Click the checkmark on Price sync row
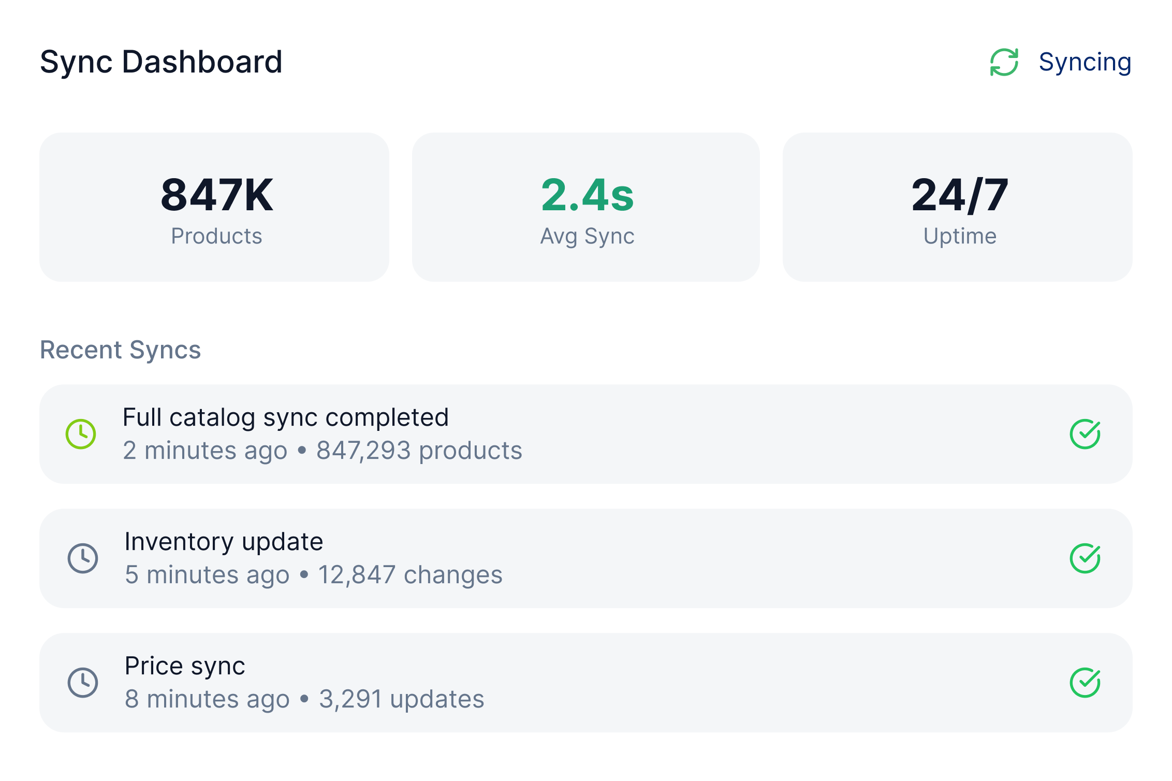1172x781 pixels. 1085,683
